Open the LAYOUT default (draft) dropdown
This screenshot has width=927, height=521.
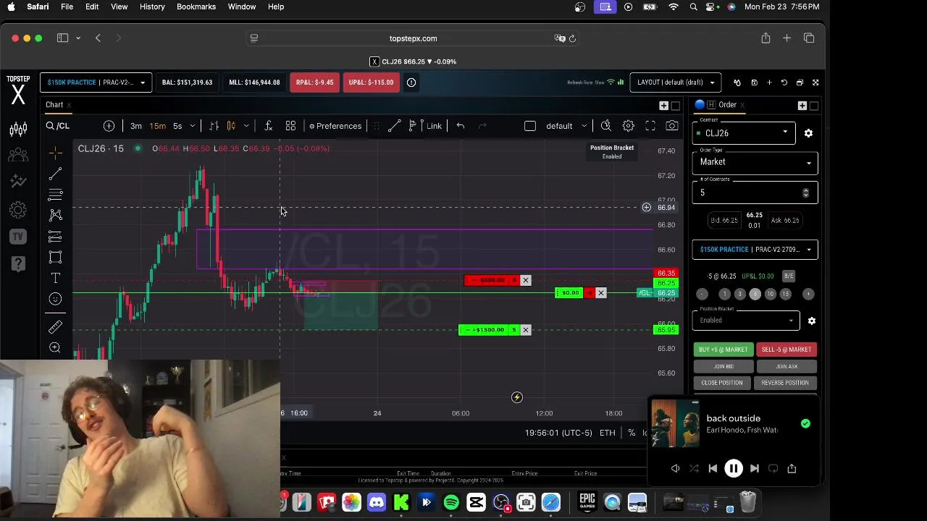676,82
